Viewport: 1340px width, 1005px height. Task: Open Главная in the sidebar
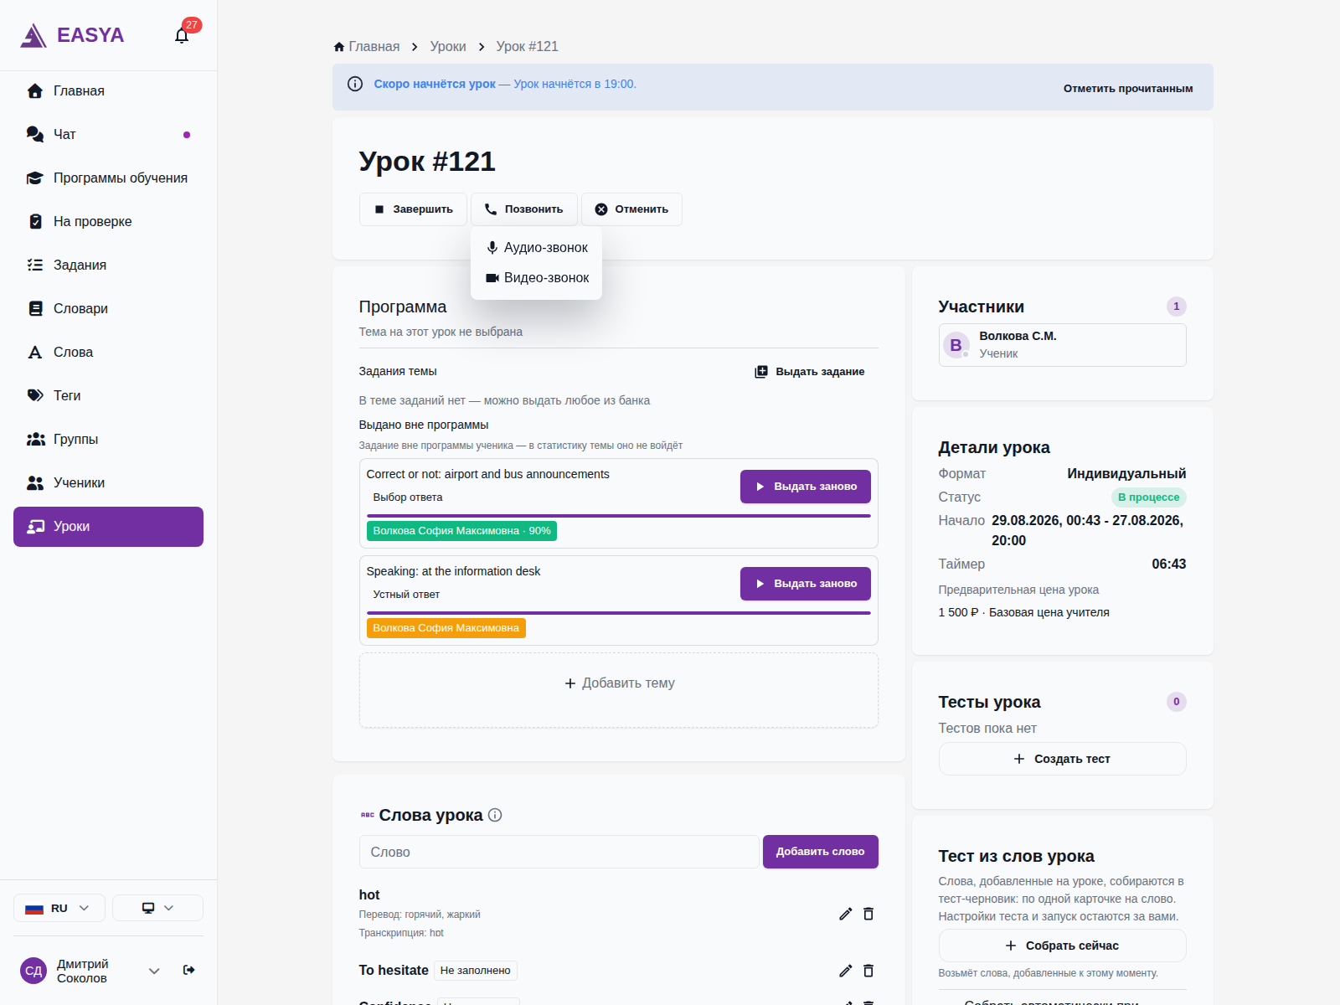click(108, 91)
